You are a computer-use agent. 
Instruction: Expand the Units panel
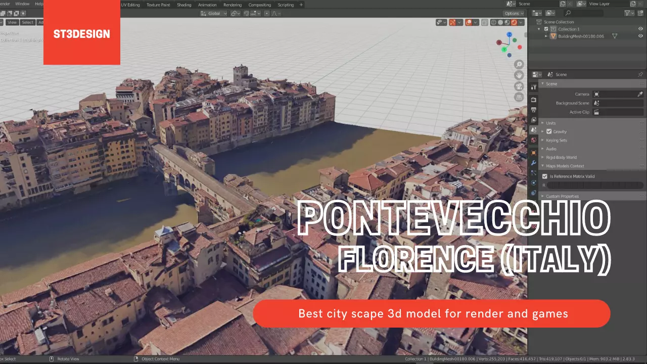pyautogui.click(x=592, y=123)
